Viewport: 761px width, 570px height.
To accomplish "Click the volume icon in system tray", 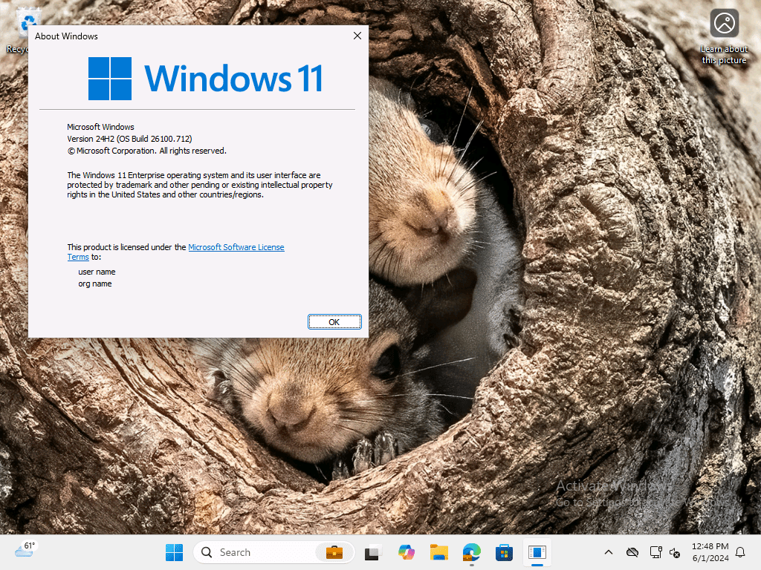I will 675,553.
